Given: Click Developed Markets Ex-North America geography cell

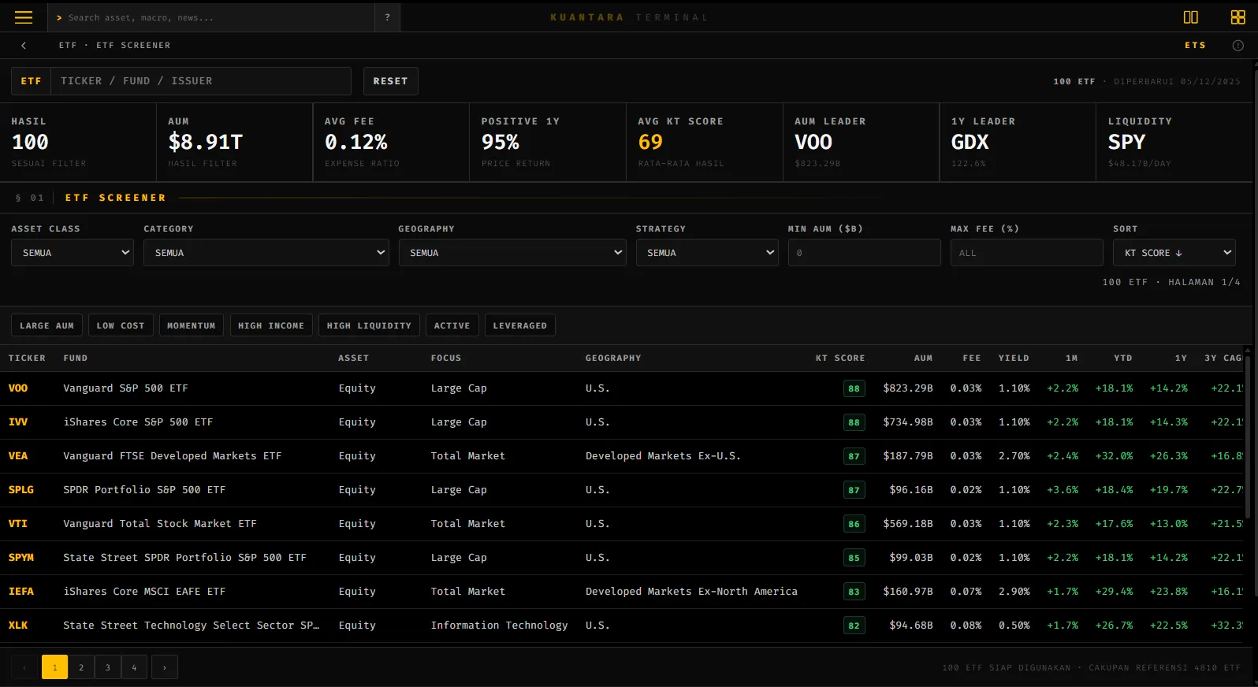Looking at the screenshot, I should coord(691,592).
